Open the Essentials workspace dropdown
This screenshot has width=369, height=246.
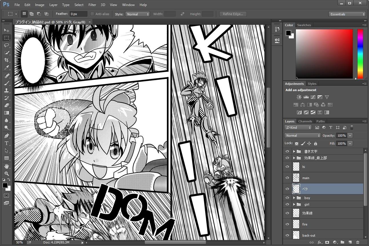tap(347, 14)
